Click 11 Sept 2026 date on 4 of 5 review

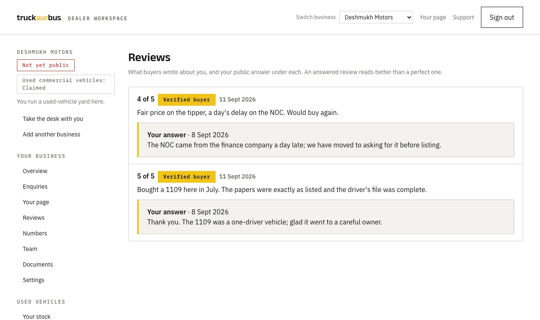coord(237,100)
